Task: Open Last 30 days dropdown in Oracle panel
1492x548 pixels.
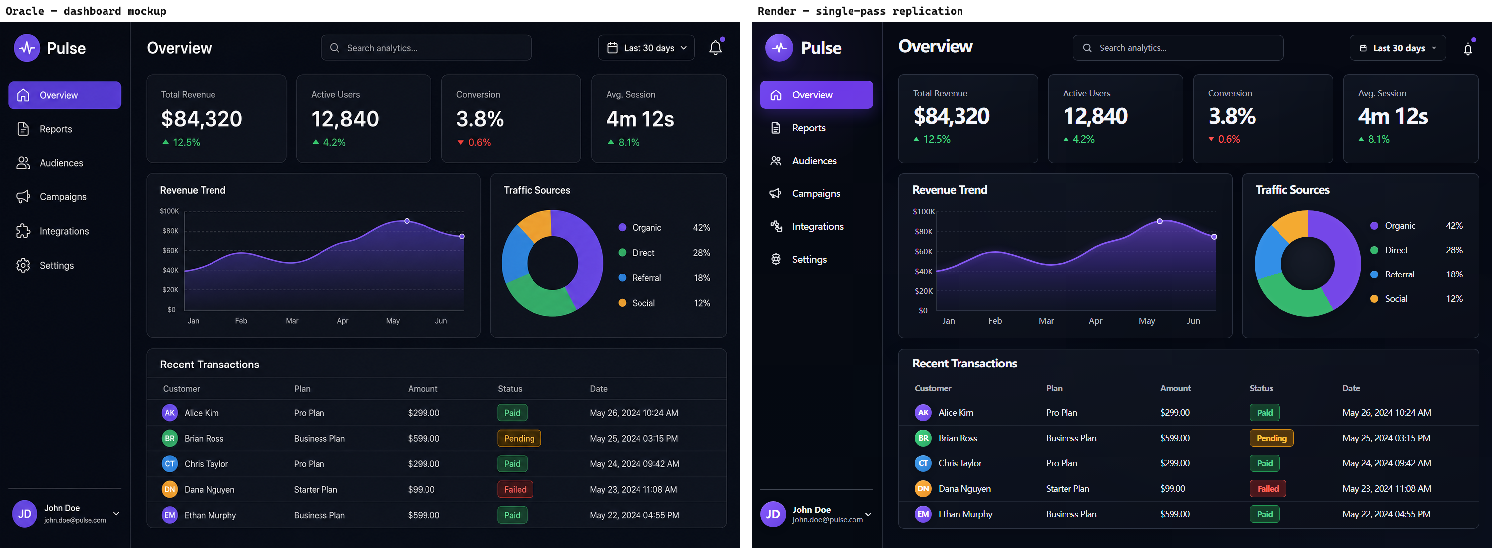Action: pos(646,48)
